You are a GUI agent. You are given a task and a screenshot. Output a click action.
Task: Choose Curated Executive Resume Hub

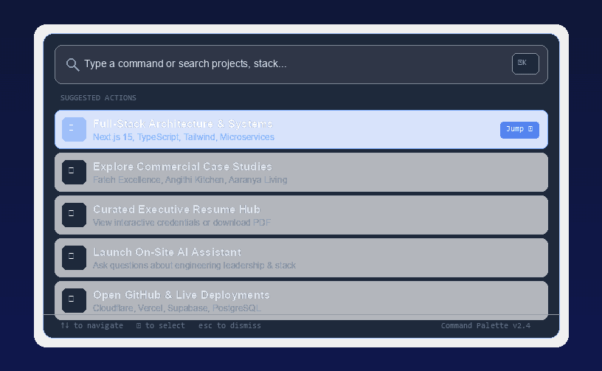tap(301, 215)
